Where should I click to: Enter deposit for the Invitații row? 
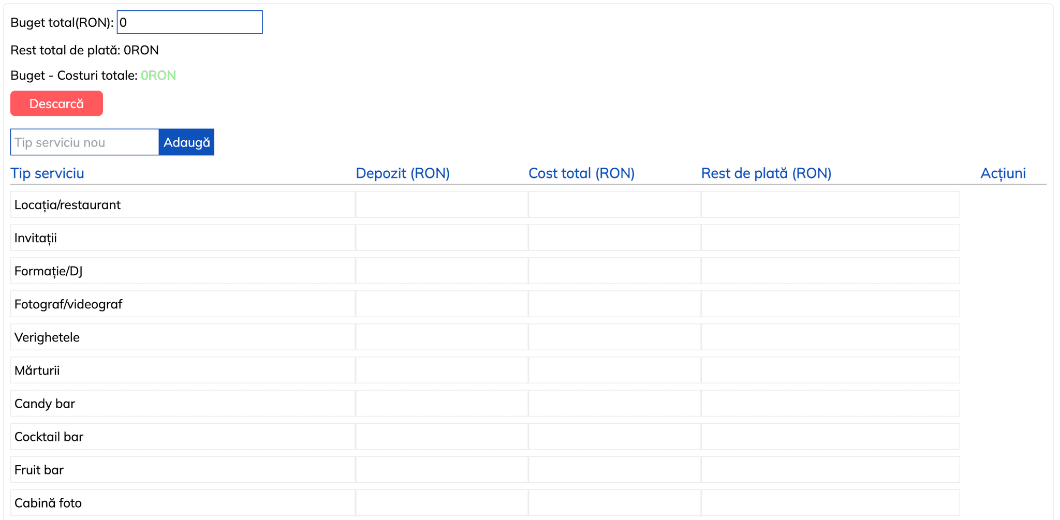(x=441, y=238)
